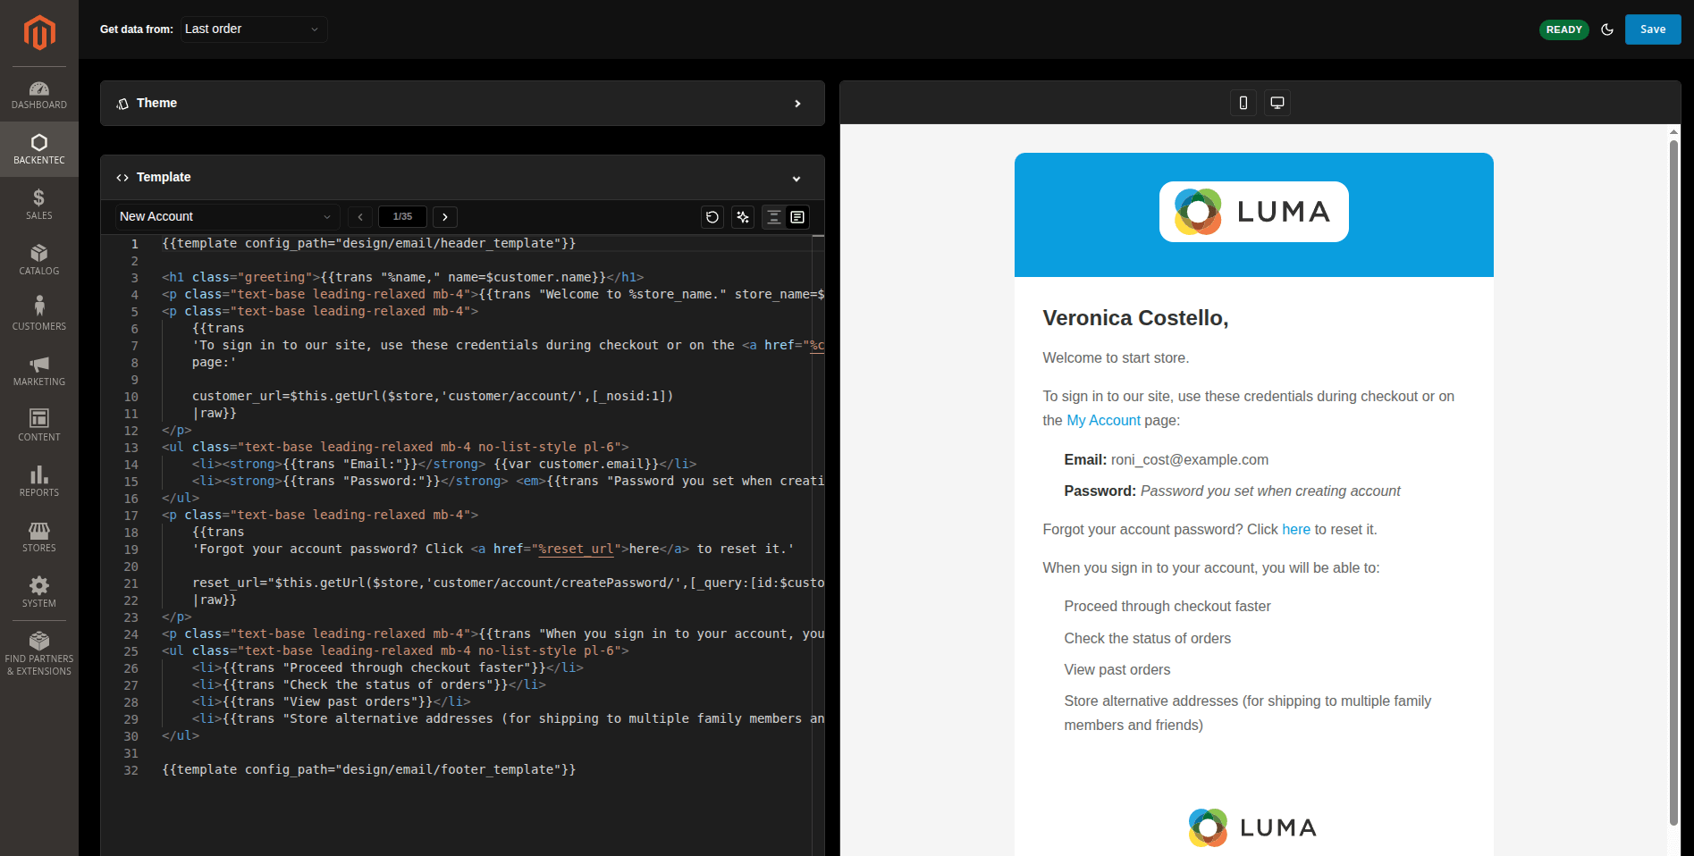
Task: Click the reset template icon
Action: coord(712,217)
